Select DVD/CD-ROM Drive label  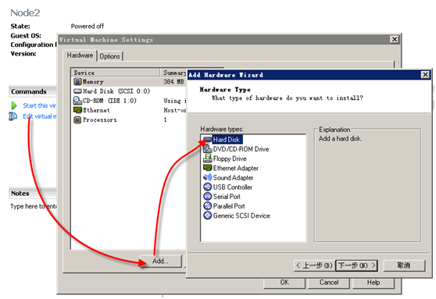(x=241, y=149)
